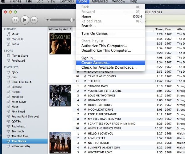Click Check for Available Downloads

pyautogui.click(x=109, y=67)
